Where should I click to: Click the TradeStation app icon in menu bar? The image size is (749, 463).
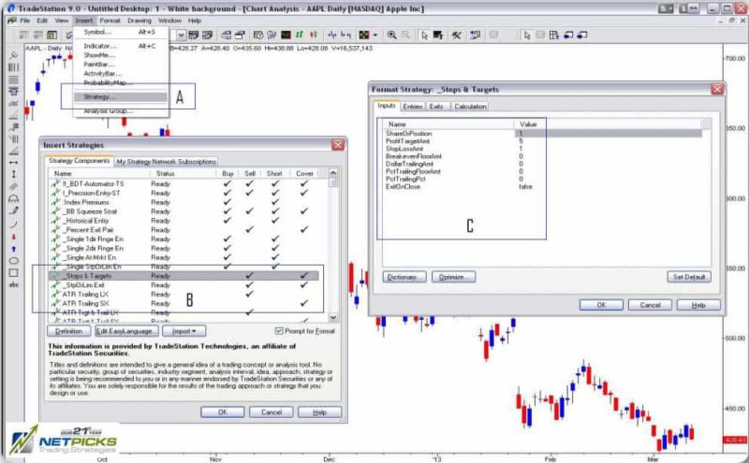click(11, 21)
